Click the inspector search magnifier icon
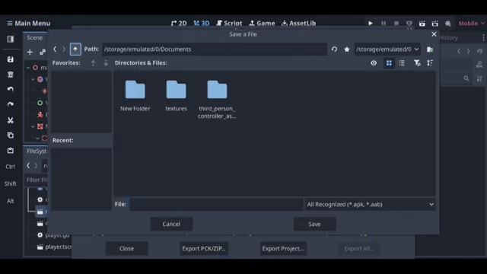The width and height of the screenshot is (487, 274). (466, 78)
